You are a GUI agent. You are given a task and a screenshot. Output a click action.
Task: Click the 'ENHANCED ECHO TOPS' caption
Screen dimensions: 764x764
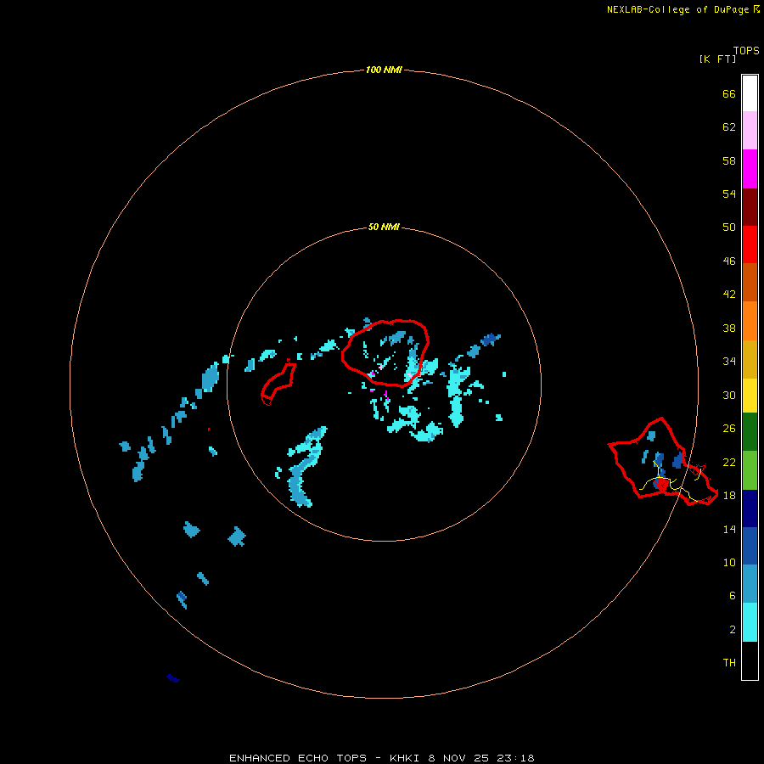[298, 758]
